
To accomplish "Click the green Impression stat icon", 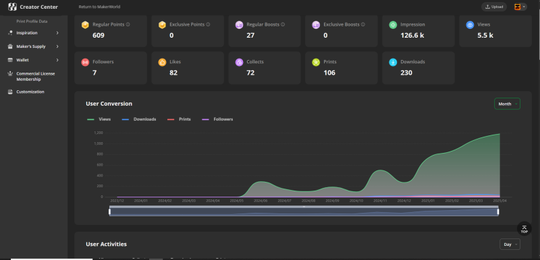I will point(393,25).
